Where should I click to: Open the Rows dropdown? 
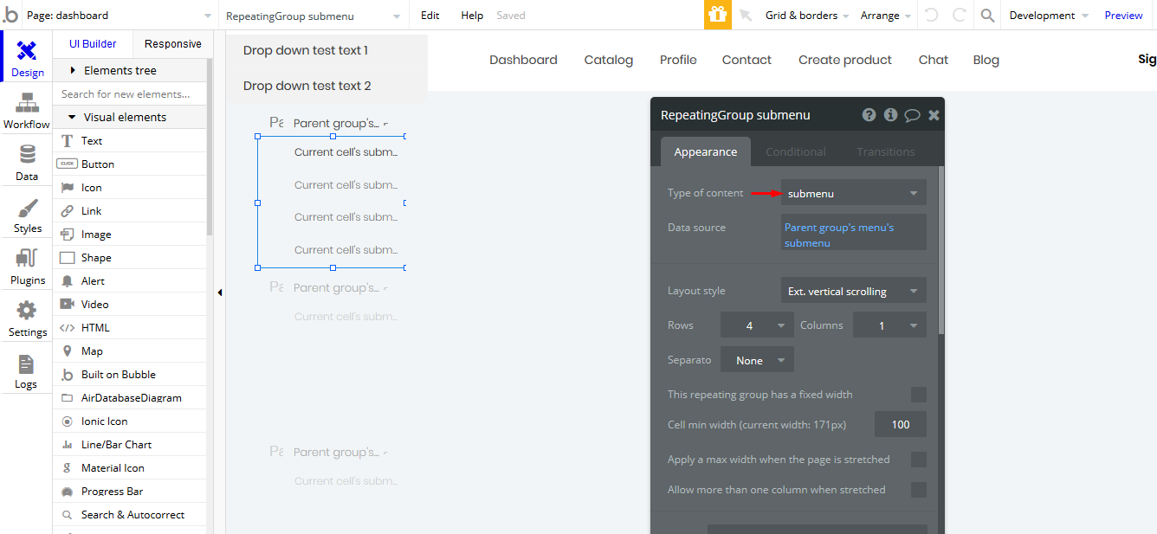pos(757,325)
